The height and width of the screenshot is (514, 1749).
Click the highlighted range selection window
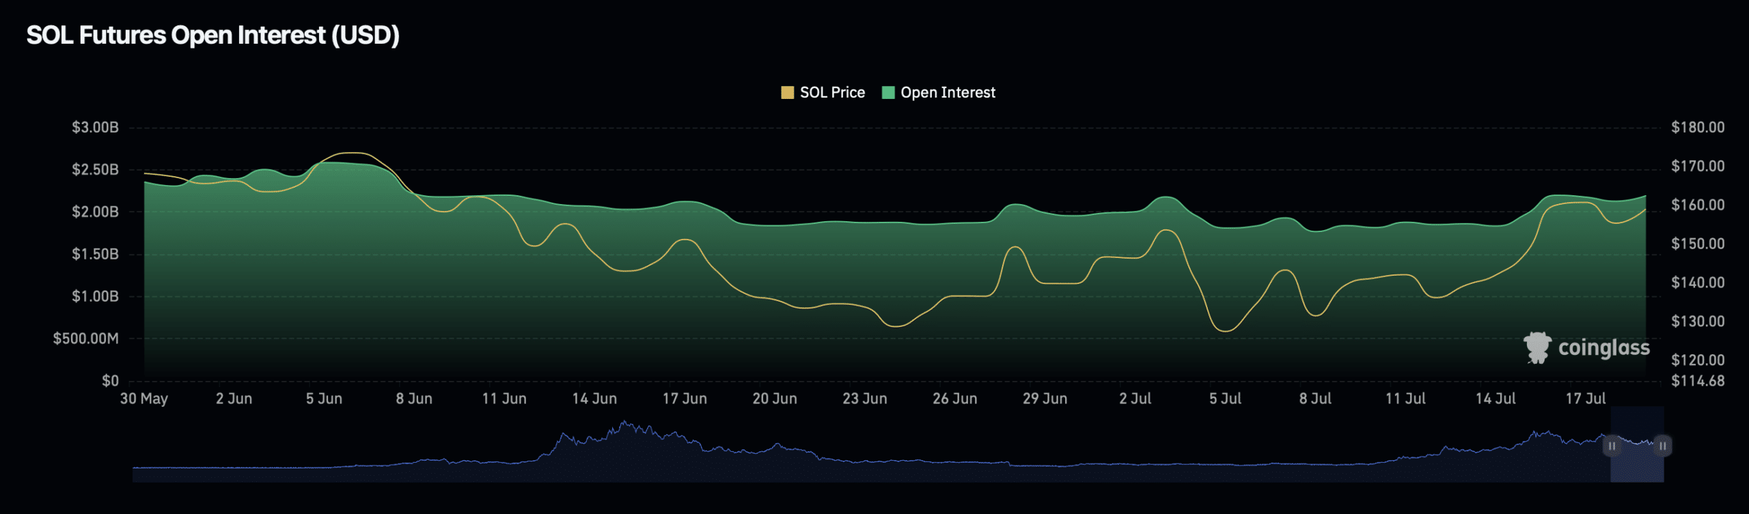1637,444
